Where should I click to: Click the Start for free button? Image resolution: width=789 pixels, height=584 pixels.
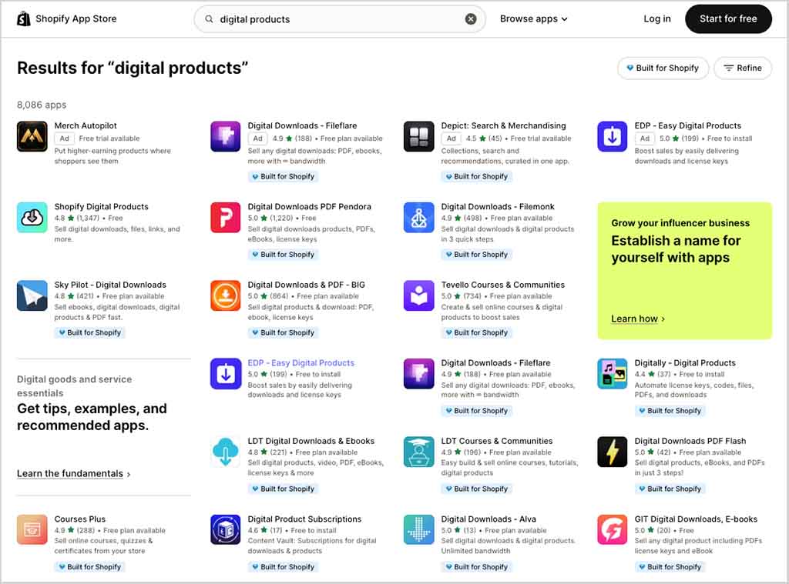point(728,18)
